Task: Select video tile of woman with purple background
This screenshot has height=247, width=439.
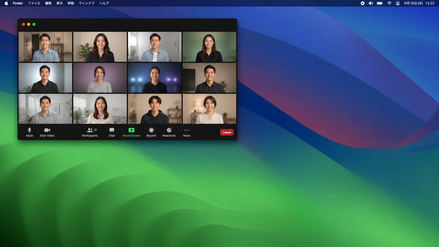Action: point(100,78)
